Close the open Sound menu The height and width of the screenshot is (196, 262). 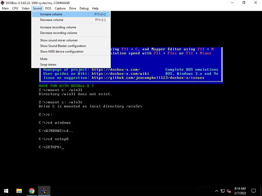37,8
